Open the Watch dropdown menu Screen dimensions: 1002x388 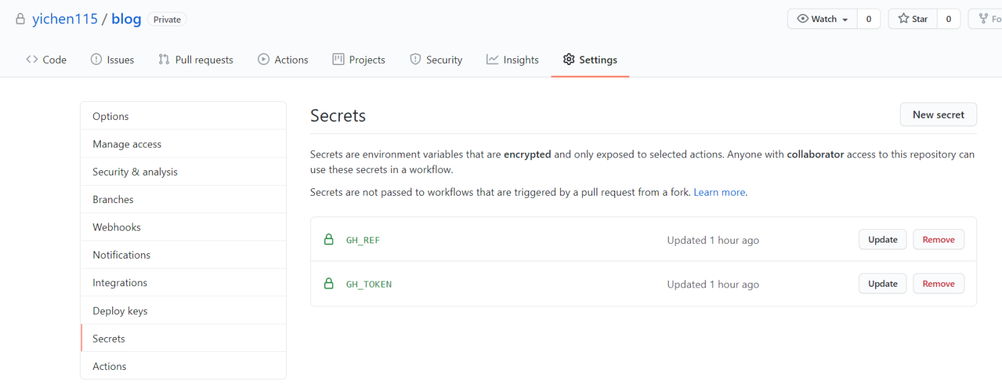[822, 19]
